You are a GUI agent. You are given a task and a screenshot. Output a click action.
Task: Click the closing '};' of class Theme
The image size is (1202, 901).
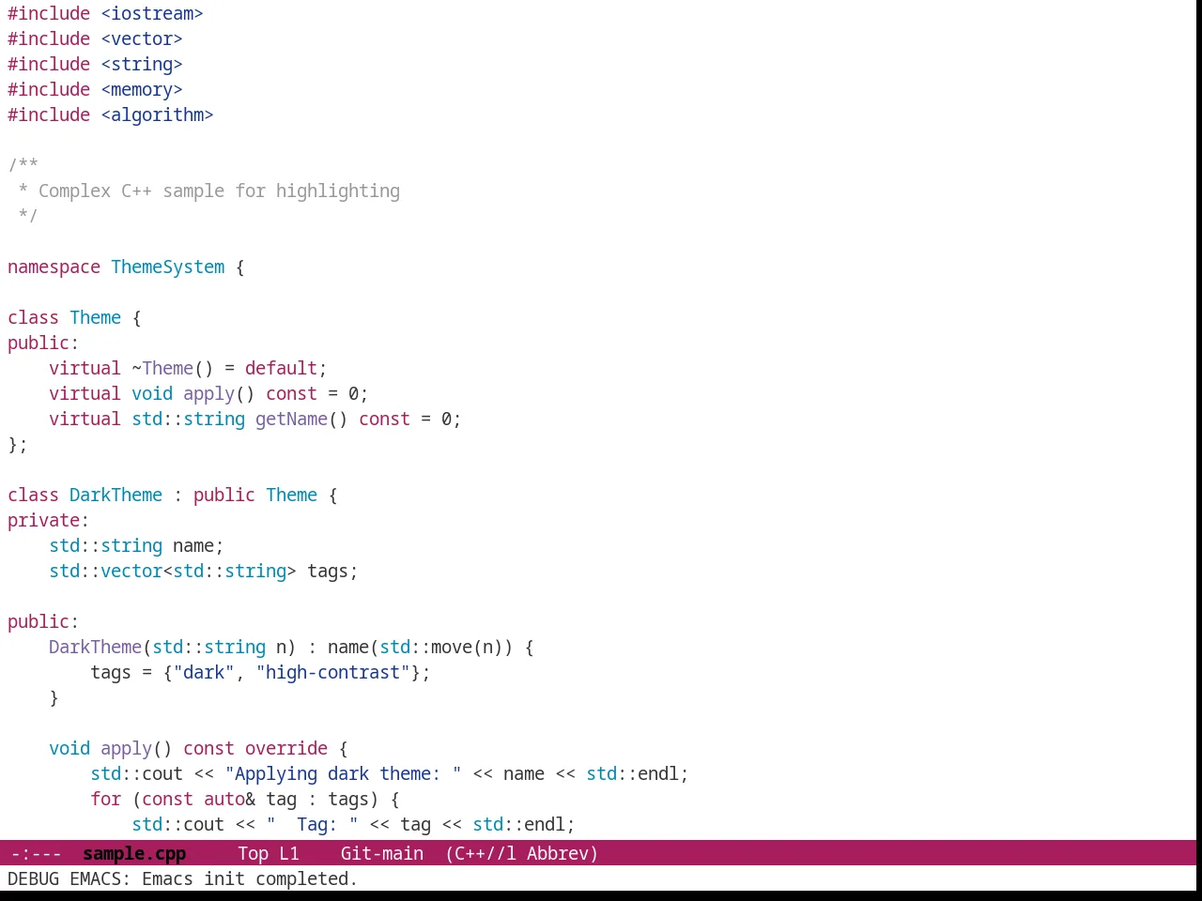[x=18, y=444]
